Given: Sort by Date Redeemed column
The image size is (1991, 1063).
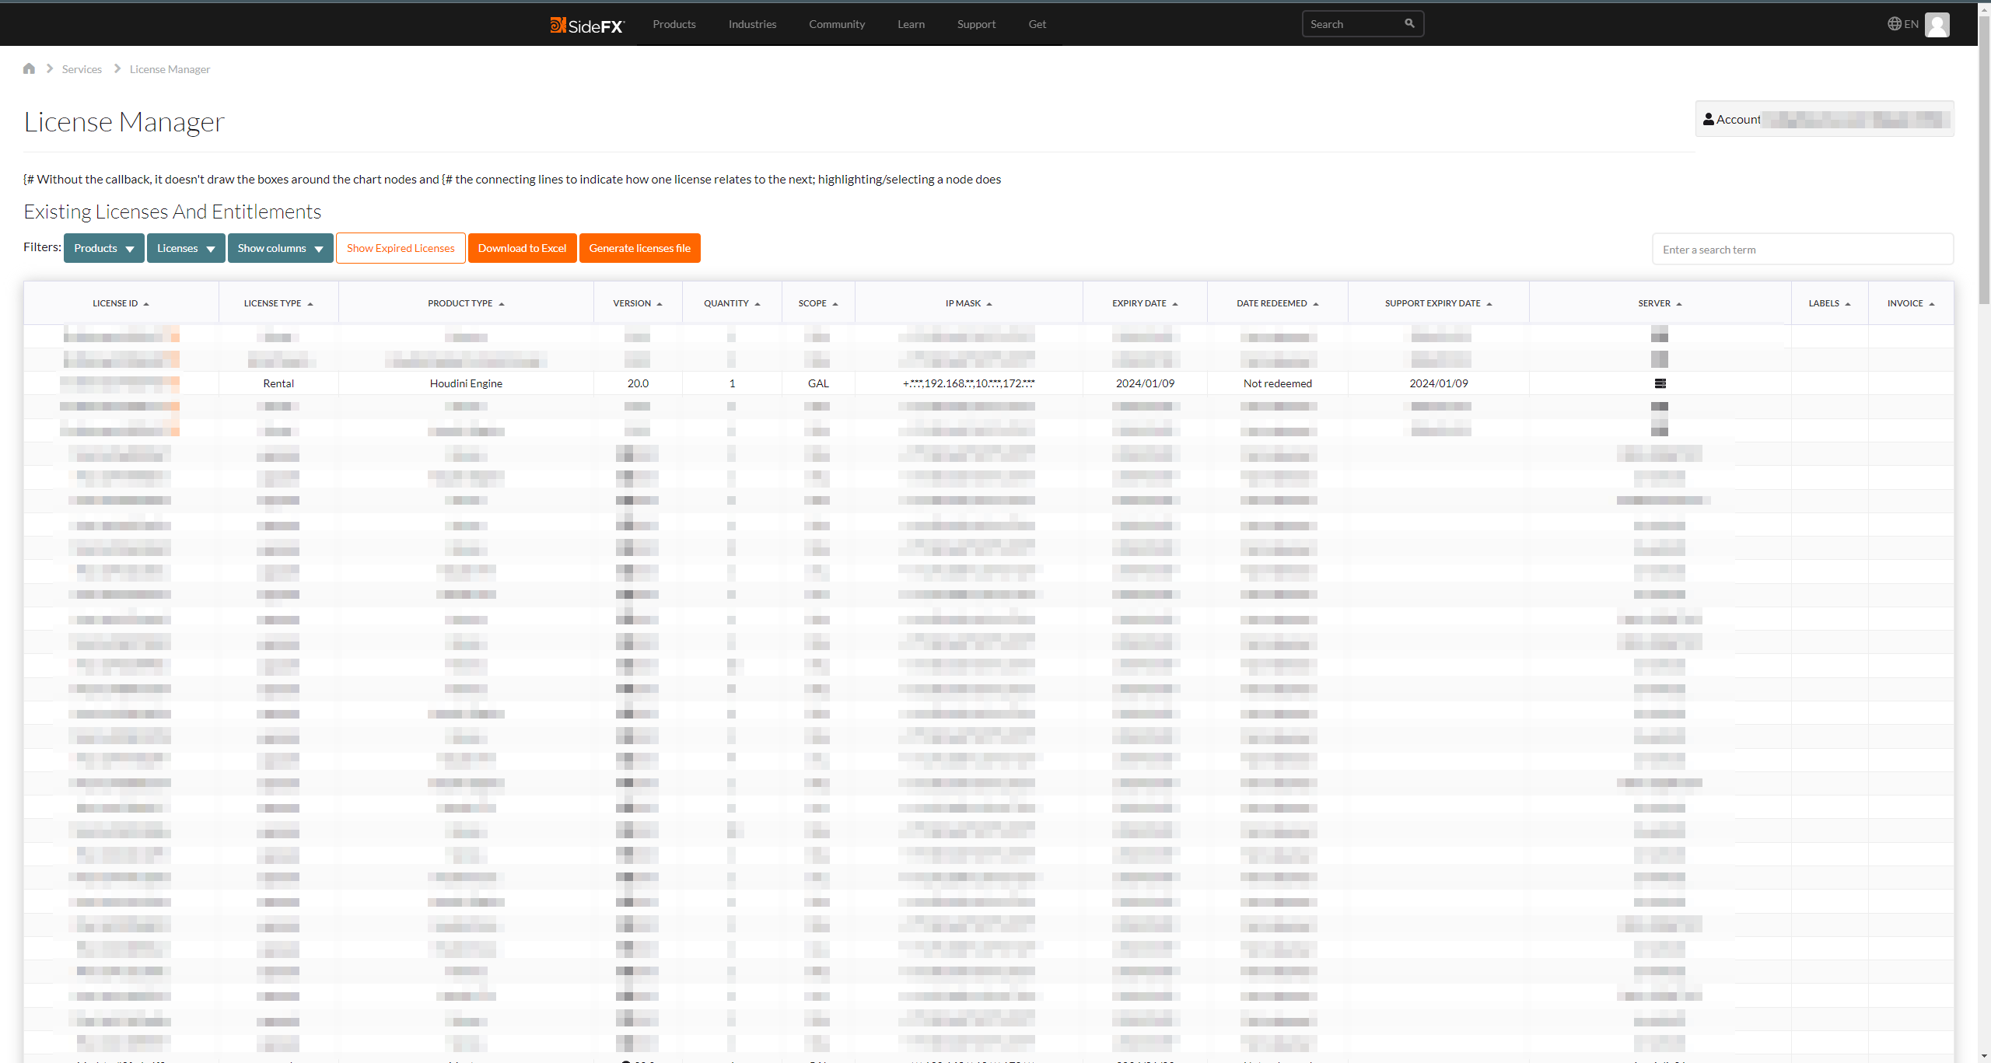Looking at the screenshot, I should pyautogui.click(x=1278, y=303).
